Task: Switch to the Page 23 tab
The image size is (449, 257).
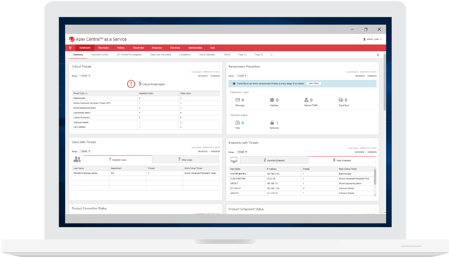Action: pyautogui.click(x=242, y=55)
